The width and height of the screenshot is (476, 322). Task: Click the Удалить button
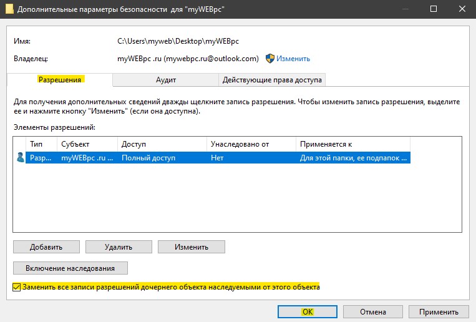tap(119, 247)
